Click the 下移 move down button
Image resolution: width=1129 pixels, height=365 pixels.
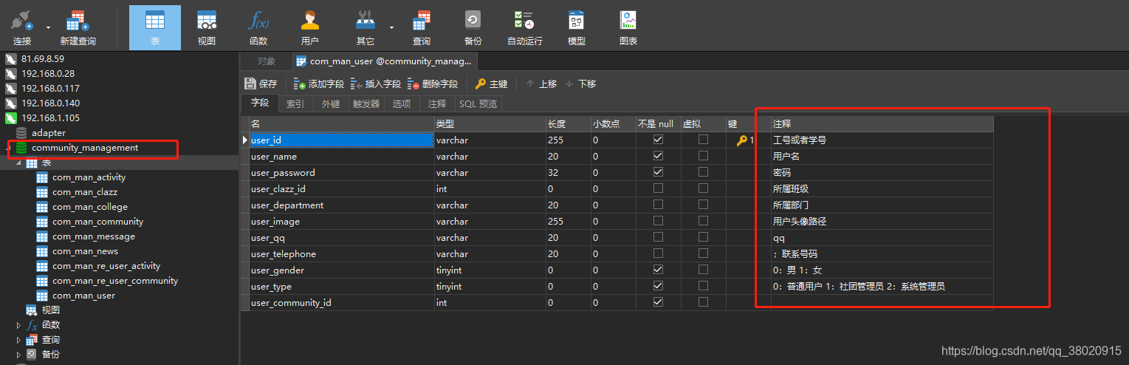580,83
